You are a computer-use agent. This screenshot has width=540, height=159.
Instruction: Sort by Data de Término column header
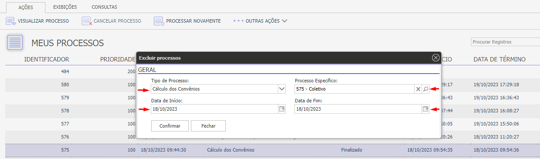tap(499, 59)
